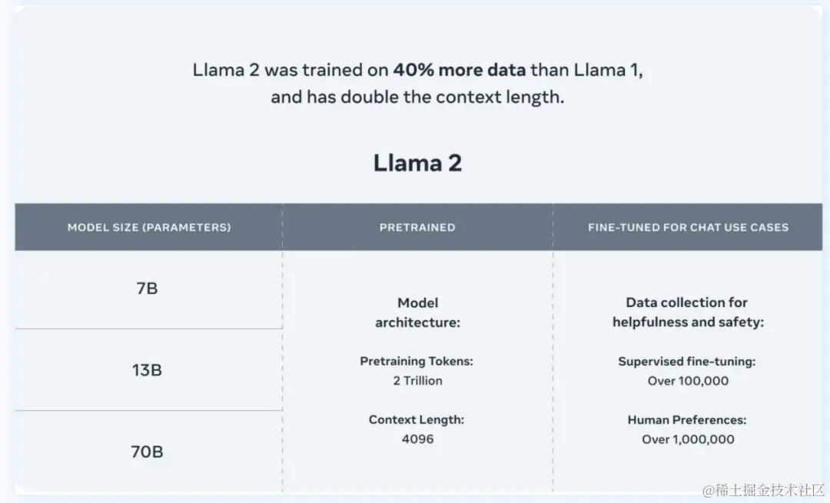This screenshot has height=503, width=830.
Task: Click the 'Context Length:' label
Action: [x=417, y=419]
